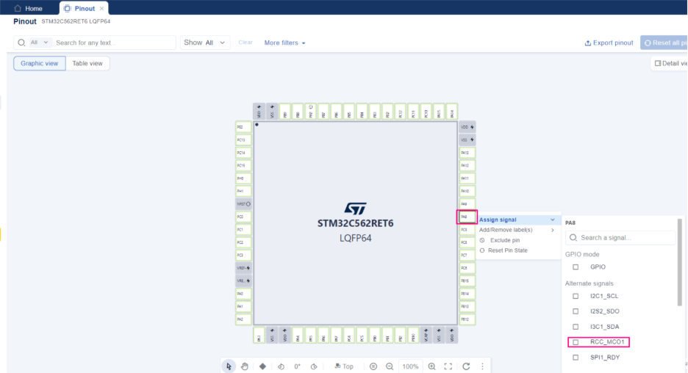Click the Reset all pins button
Screen dimensions: 688x373
click(x=664, y=43)
